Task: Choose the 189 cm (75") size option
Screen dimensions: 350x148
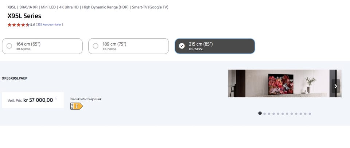Action: pyautogui.click(x=128, y=46)
